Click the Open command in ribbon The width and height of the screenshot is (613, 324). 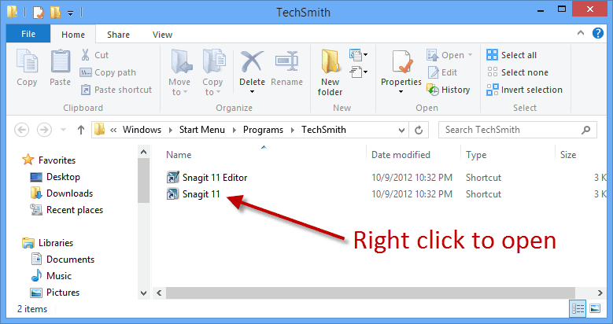pos(445,55)
